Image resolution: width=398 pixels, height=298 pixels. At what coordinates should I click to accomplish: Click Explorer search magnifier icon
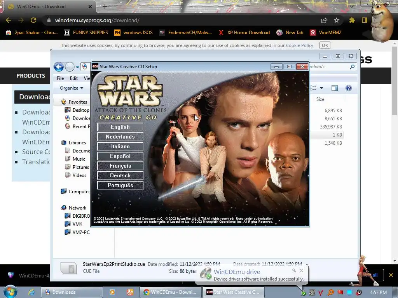pyautogui.click(x=352, y=67)
